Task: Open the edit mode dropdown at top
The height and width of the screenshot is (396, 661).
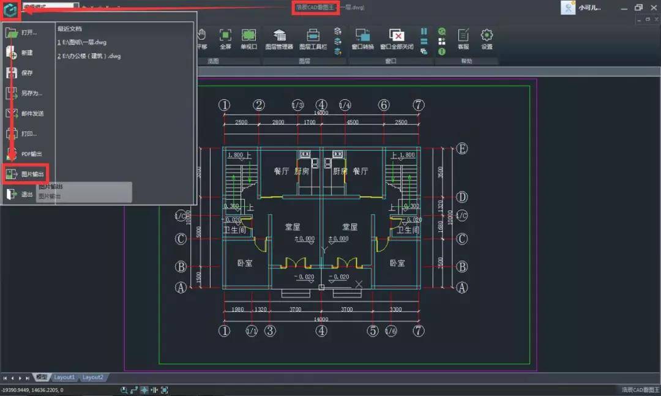Action: pyautogui.click(x=76, y=7)
